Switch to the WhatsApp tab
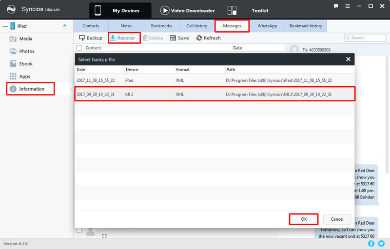Image resolution: width=390 pixels, height=249 pixels. (267, 26)
